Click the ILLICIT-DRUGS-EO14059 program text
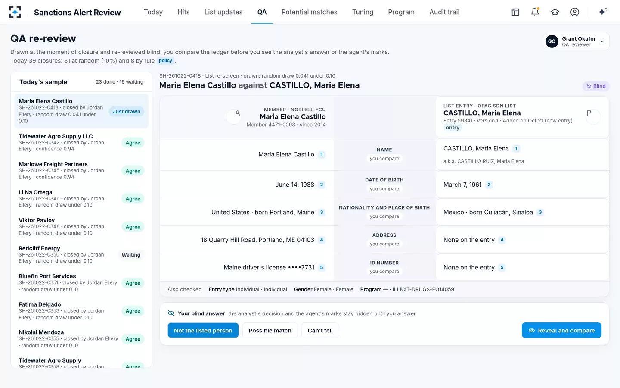The image size is (620, 388). coord(423,289)
